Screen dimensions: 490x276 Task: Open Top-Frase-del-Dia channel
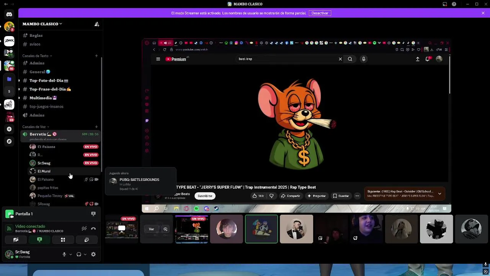pos(60,89)
